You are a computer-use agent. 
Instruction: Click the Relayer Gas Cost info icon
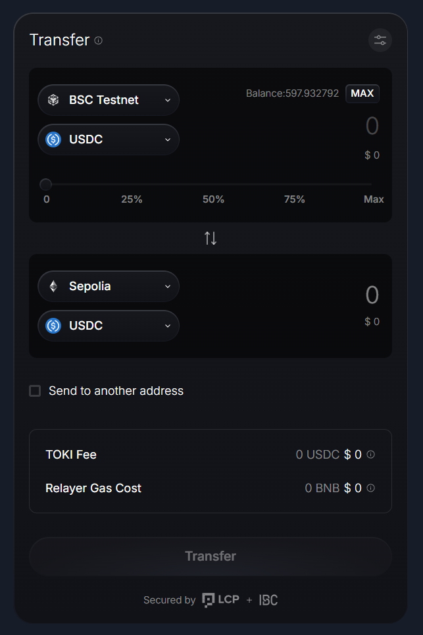coord(371,488)
